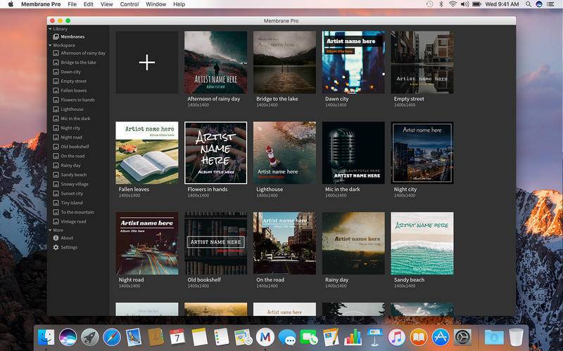563x351 pixels.
Task: Collapse the Workspace section triangle
Action: point(50,45)
